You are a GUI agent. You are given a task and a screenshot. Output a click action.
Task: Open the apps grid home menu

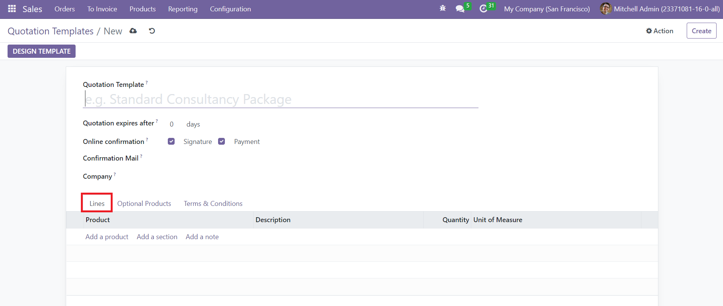point(12,9)
